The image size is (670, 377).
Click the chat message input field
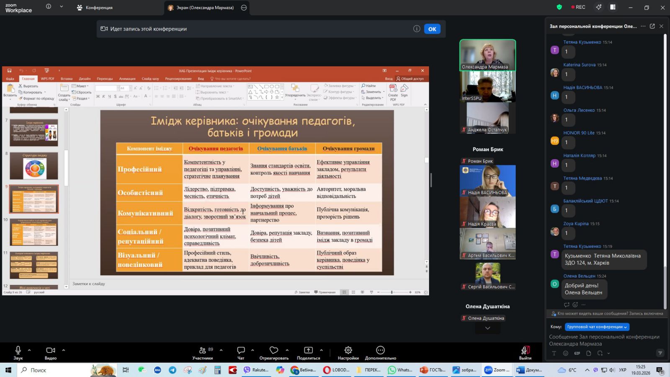[x=605, y=340]
